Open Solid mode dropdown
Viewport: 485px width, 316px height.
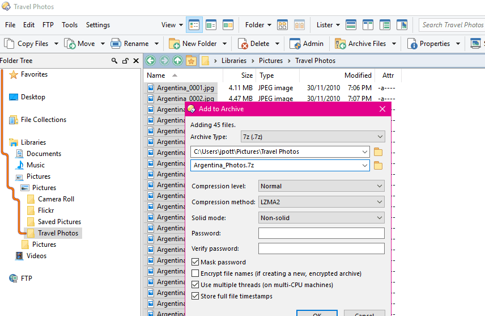click(321, 218)
